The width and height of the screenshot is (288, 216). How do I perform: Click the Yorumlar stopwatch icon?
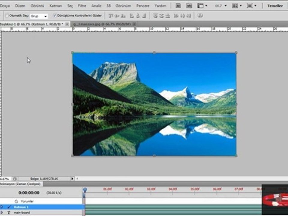tap(16, 201)
